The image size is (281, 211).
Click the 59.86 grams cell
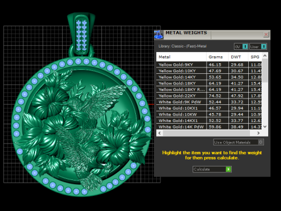[217, 127]
